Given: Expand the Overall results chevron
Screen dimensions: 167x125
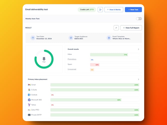Looking at the screenshot, I should coord(139,49).
